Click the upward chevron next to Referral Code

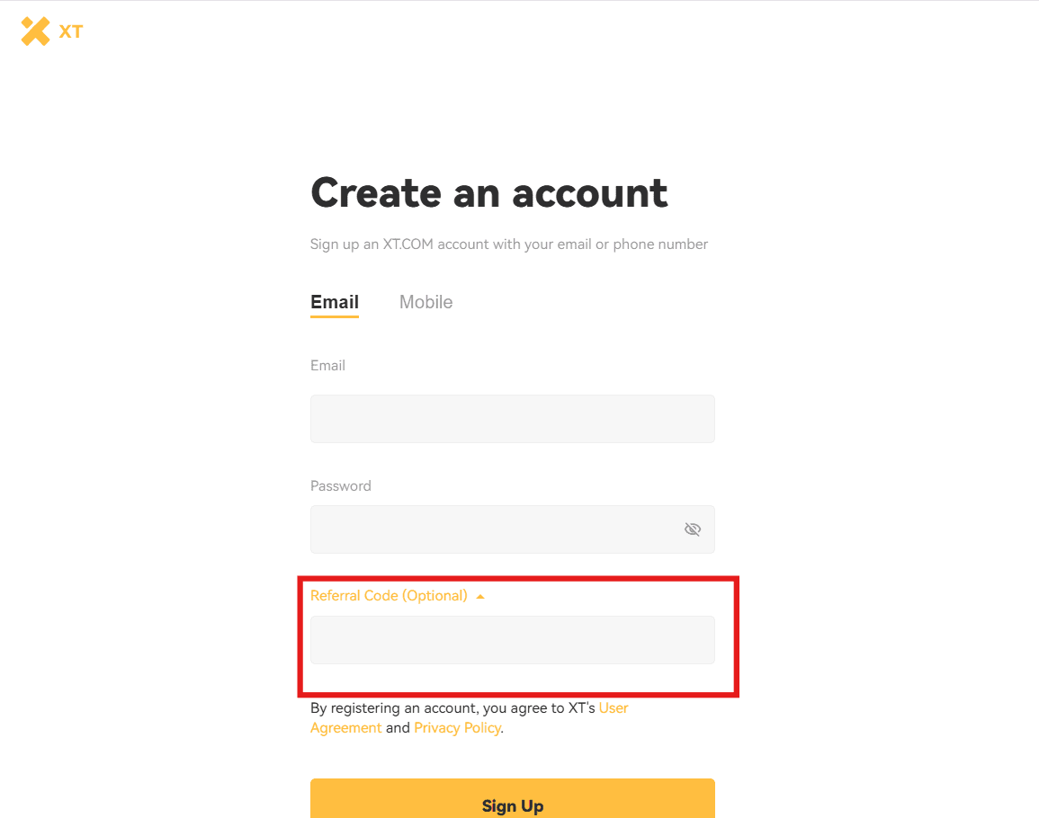[x=480, y=595]
